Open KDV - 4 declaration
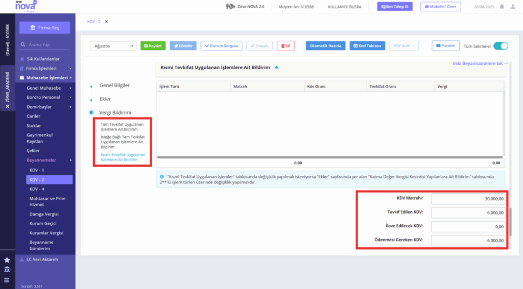523x289 pixels. point(37,189)
